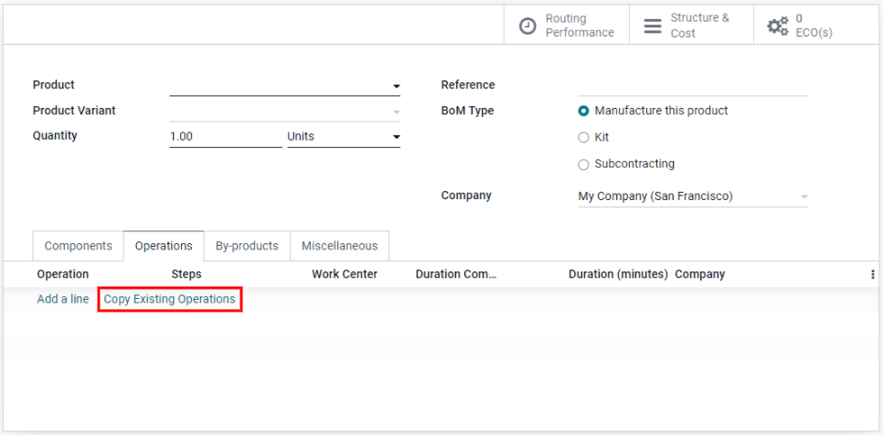Screen dimensions: 883x435
Task: Click the Routing Performance clock icon
Action: pos(527,26)
